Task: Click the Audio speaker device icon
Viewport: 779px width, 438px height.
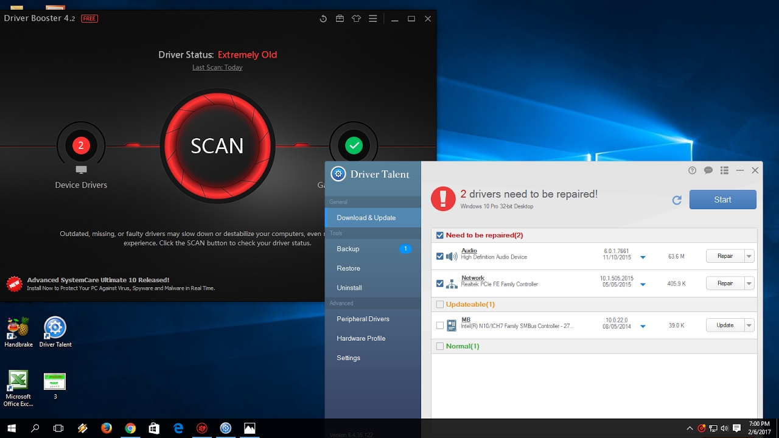Action: [452, 257]
